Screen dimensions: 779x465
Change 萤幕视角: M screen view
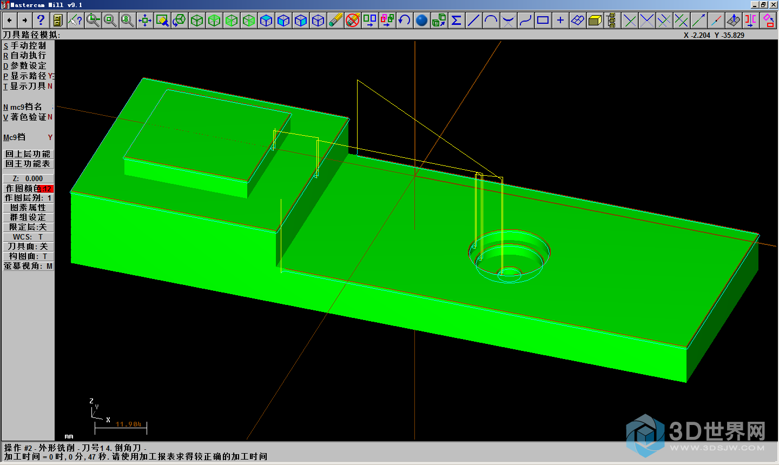click(x=28, y=266)
